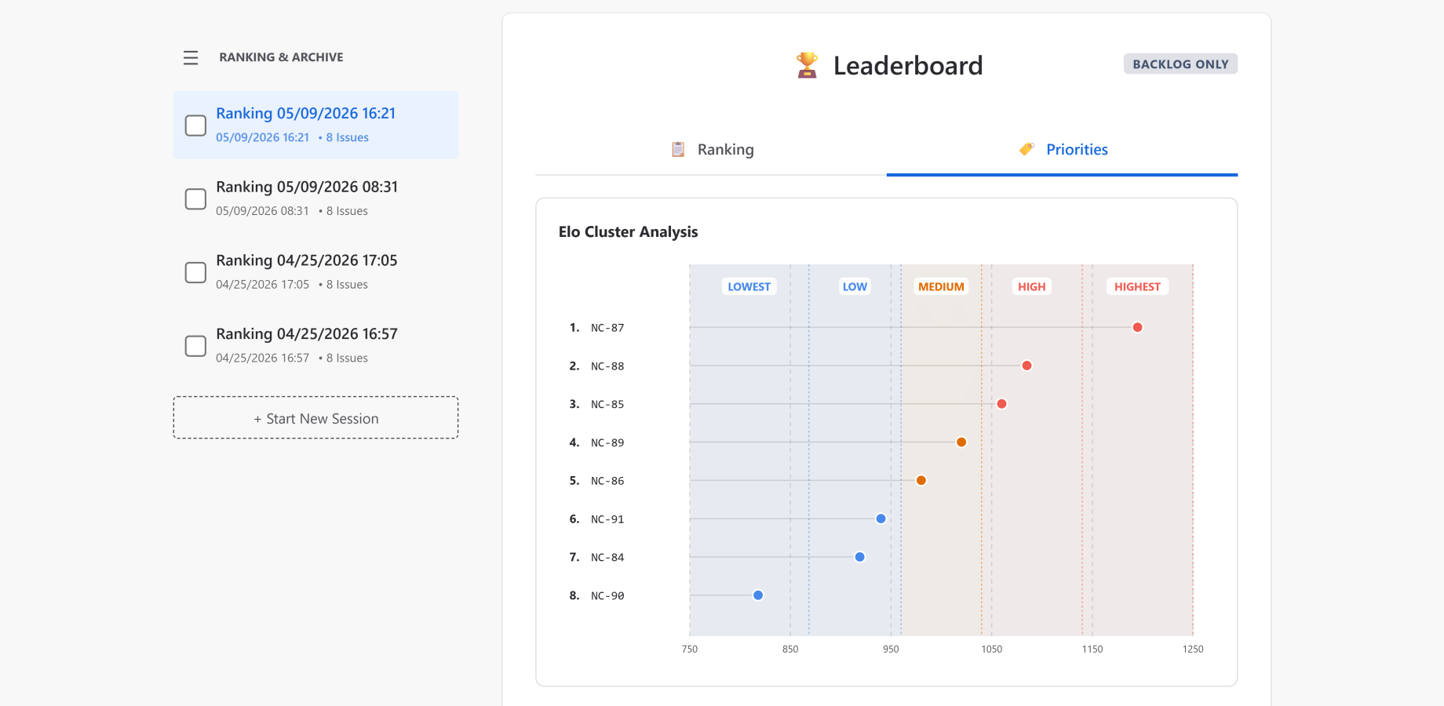Click the trophy icon next to Leaderboard
Viewport: 1444px width, 706px height.
pos(807,65)
